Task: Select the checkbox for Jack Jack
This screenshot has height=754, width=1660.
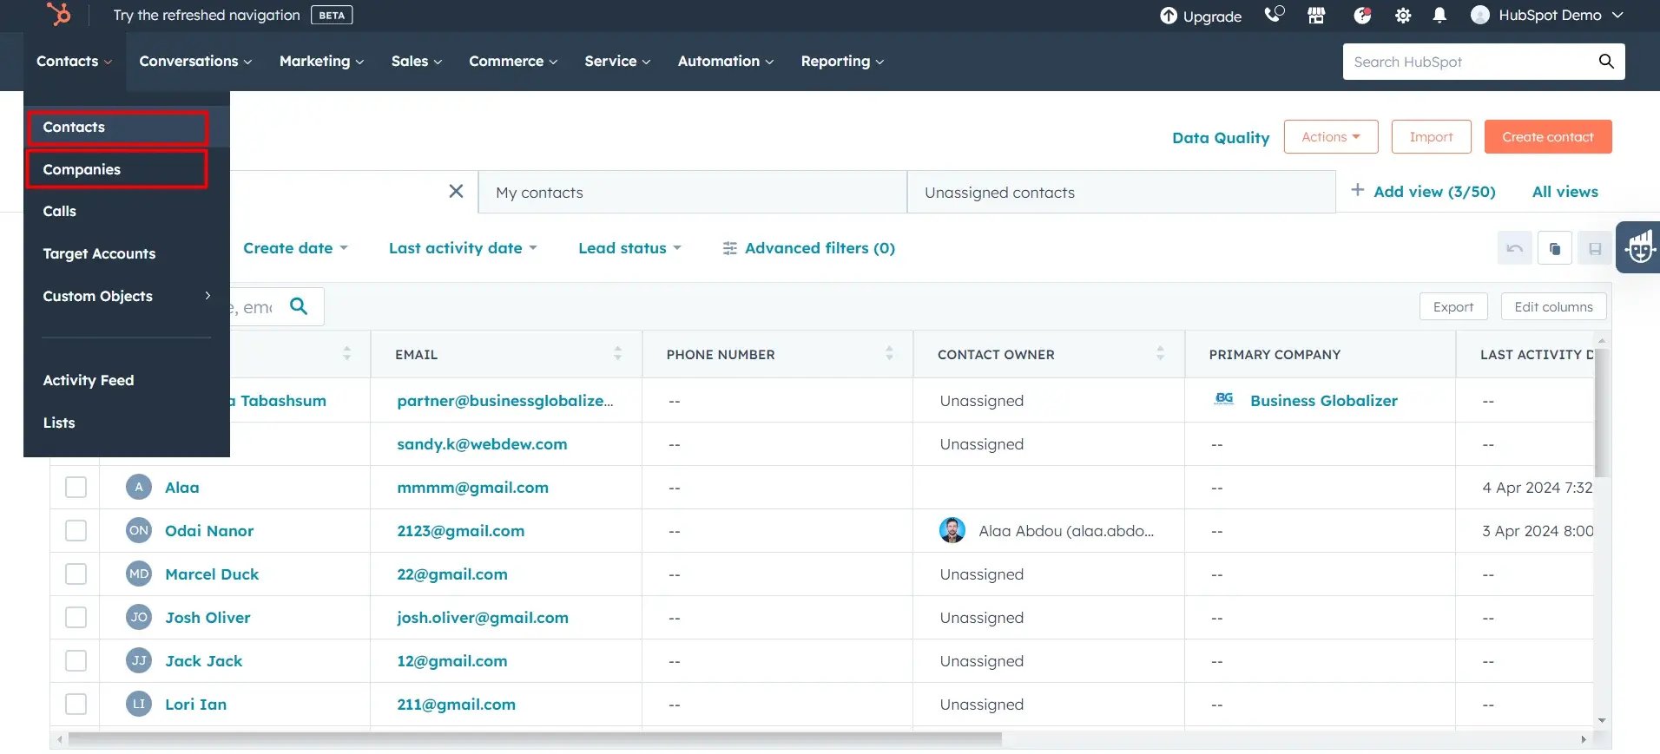Action: click(76, 660)
